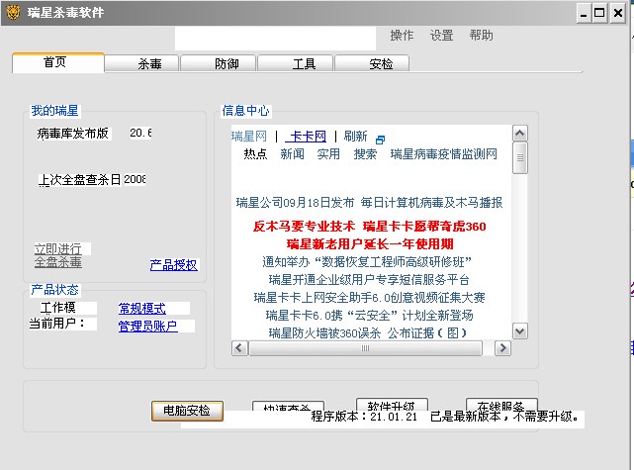Click the 上次全盘查杀日 text
Viewport: 634px width, 470px height.
pyautogui.click(x=80, y=179)
